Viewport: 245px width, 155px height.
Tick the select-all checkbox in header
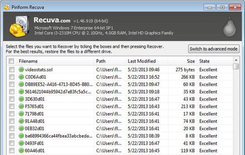(x=12, y=61)
